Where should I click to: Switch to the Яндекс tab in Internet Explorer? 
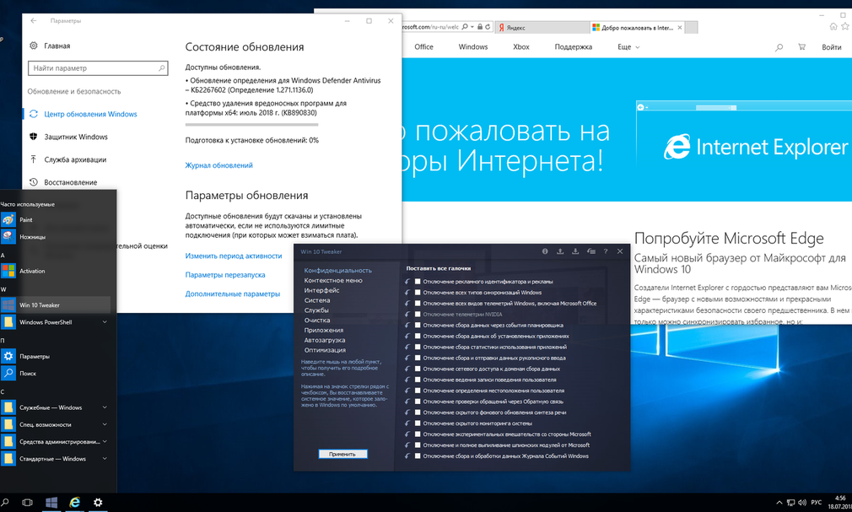click(x=542, y=27)
